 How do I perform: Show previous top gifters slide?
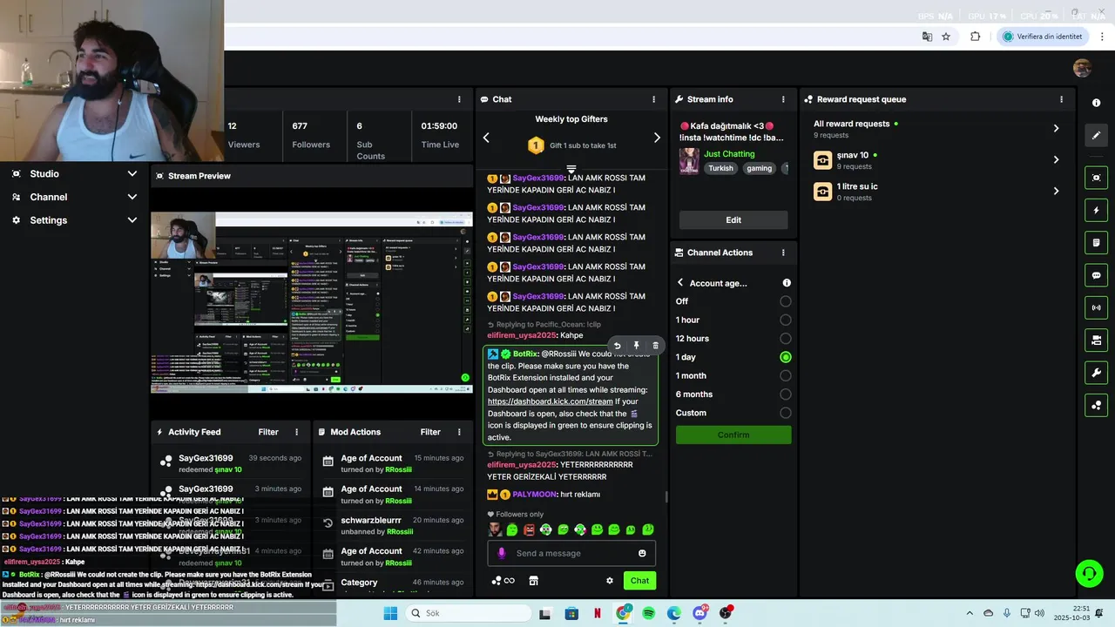point(486,138)
